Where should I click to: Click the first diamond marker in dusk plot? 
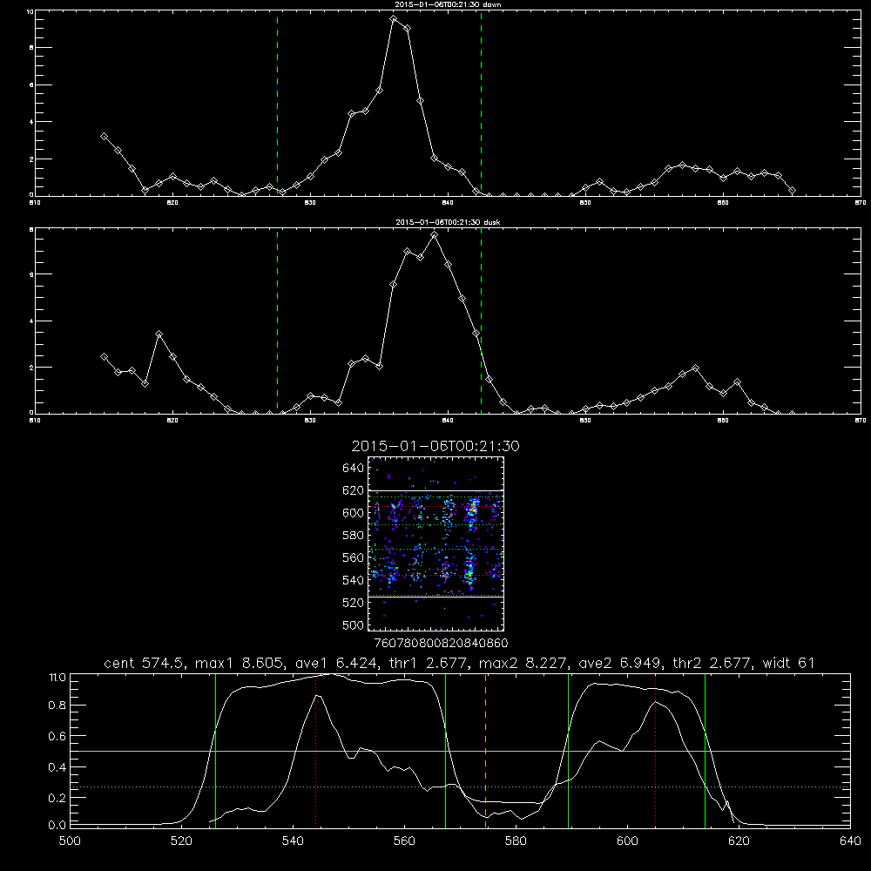click(x=104, y=356)
